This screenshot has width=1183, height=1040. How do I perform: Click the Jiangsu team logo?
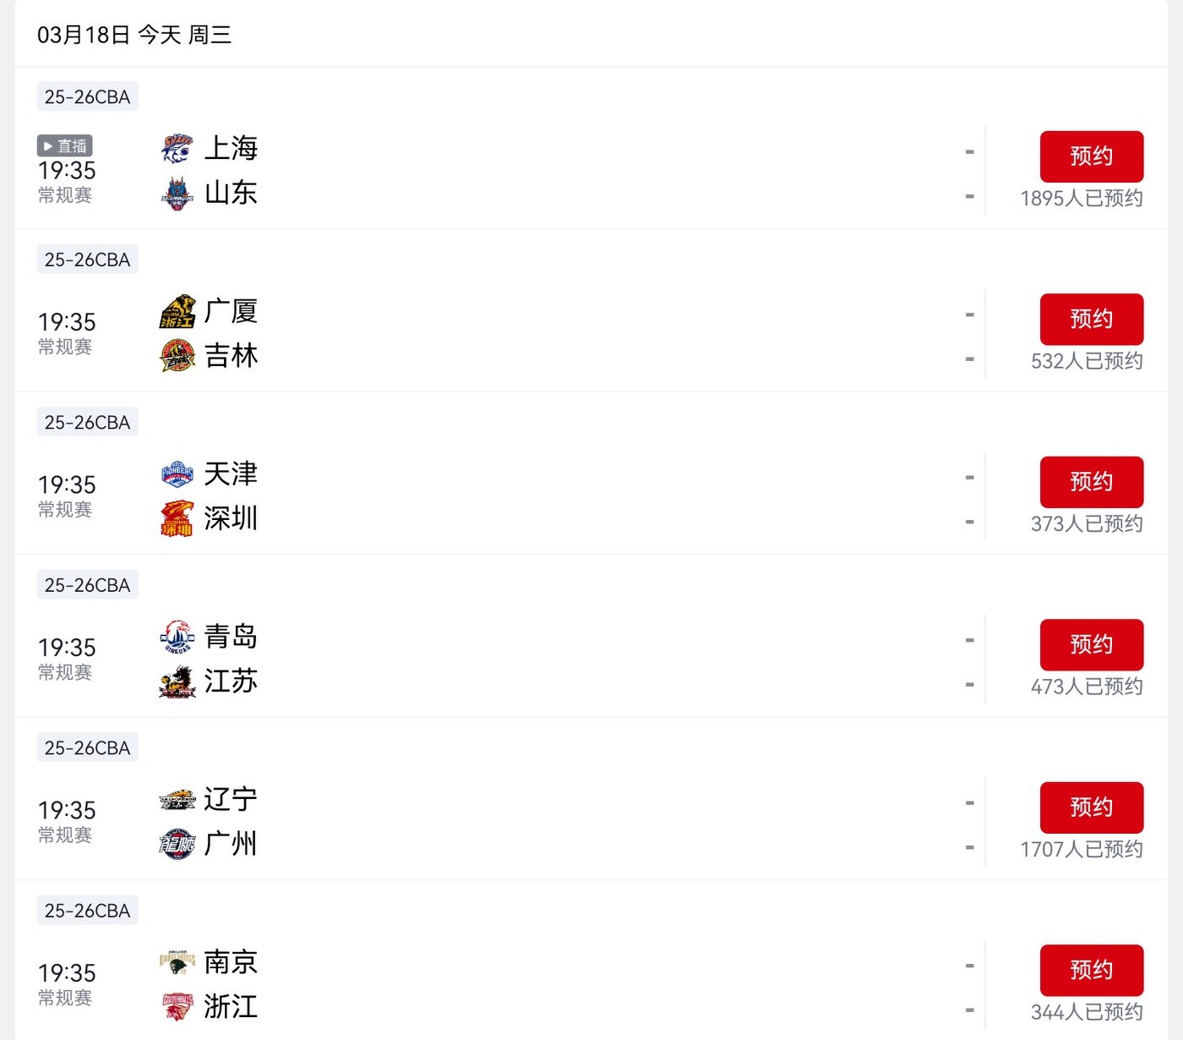(x=177, y=681)
